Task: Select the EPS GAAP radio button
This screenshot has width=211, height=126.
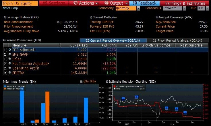Action: (x=10, y=54)
